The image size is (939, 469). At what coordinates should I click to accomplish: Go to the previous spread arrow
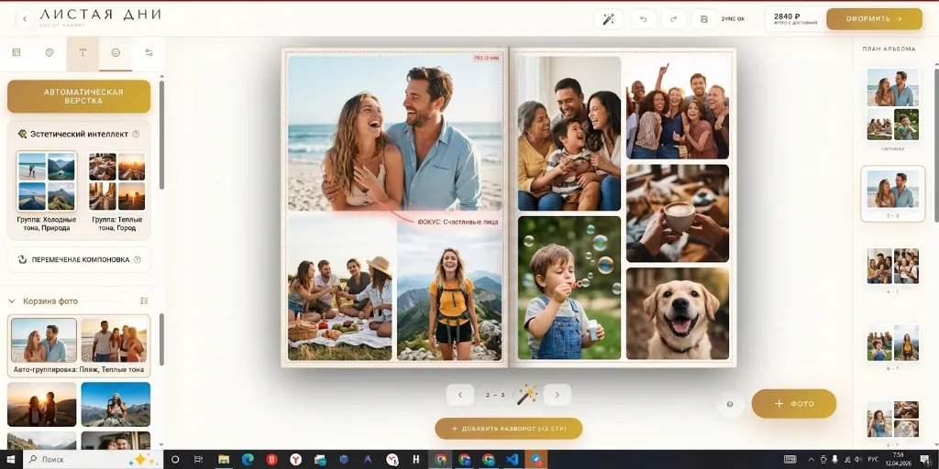tap(460, 395)
